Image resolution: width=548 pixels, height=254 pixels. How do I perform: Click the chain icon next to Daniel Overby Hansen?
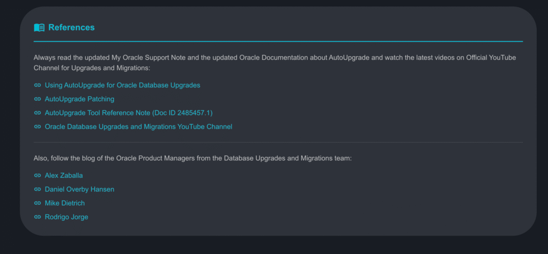pyautogui.click(x=37, y=189)
